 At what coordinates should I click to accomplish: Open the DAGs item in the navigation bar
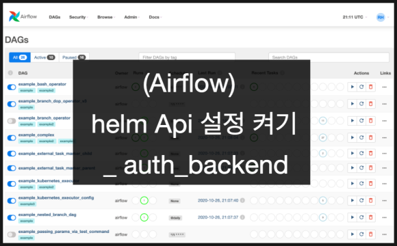tap(55, 17)
